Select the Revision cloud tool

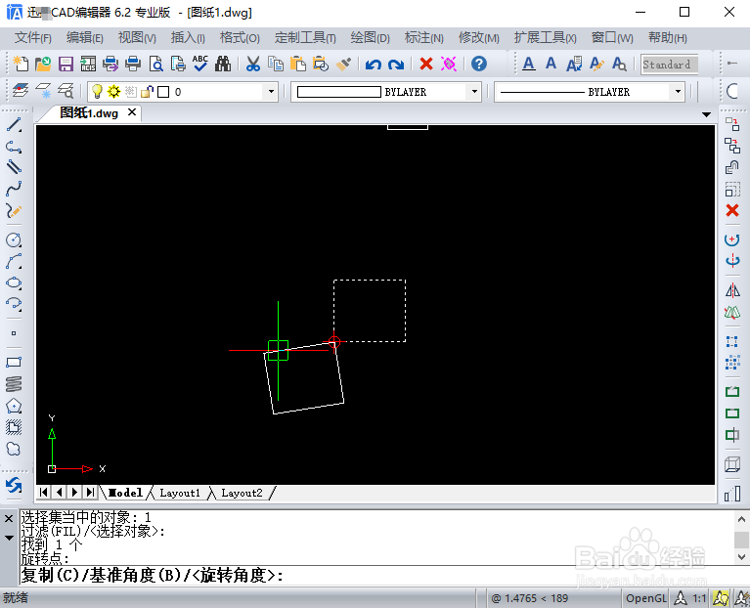pos(14,450)
